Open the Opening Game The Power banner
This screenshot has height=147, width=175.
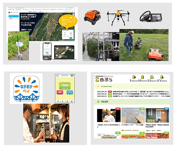coord(157,136)
